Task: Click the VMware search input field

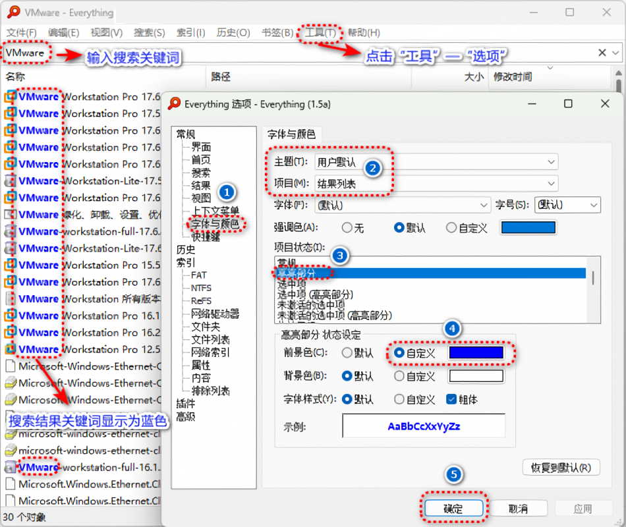Action: 299,53
